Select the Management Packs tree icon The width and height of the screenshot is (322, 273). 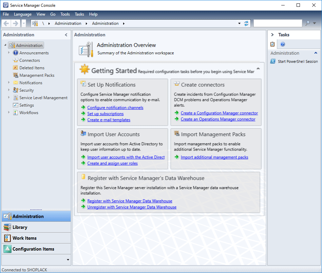(15, 75)
